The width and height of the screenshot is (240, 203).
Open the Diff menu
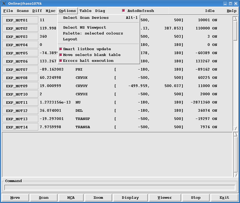37,11
